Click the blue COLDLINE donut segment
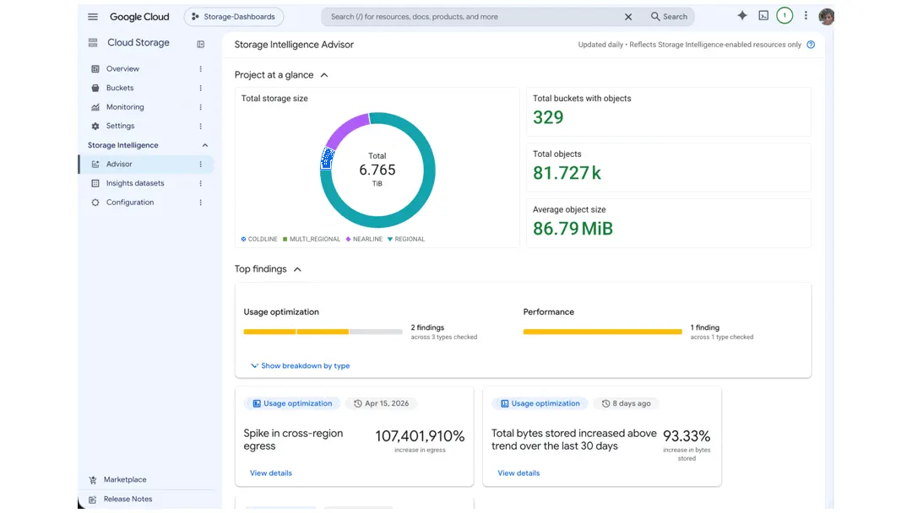Image resolution: width=912 pixels, height=513 pixels. (x=327, y=159)
